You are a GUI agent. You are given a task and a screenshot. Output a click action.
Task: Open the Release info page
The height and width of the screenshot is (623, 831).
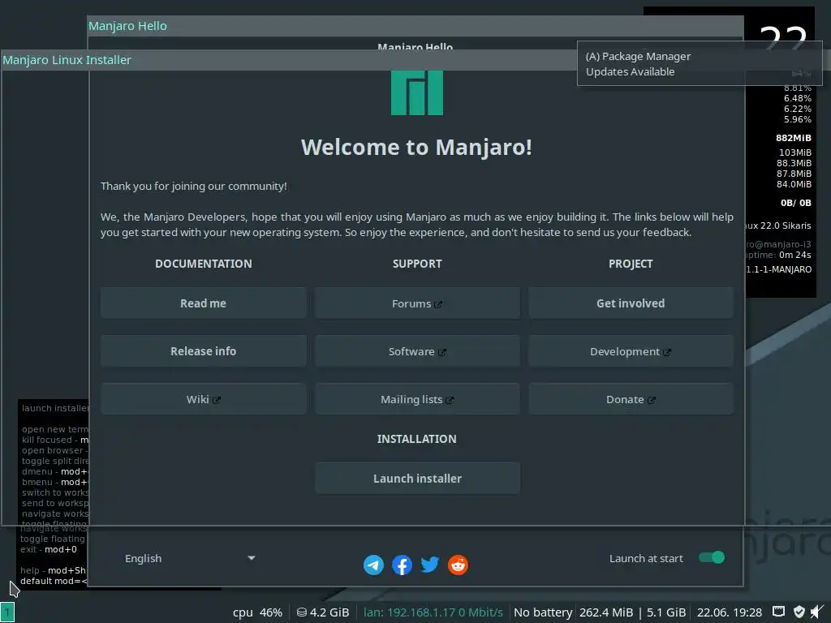[x=204, y=351]
